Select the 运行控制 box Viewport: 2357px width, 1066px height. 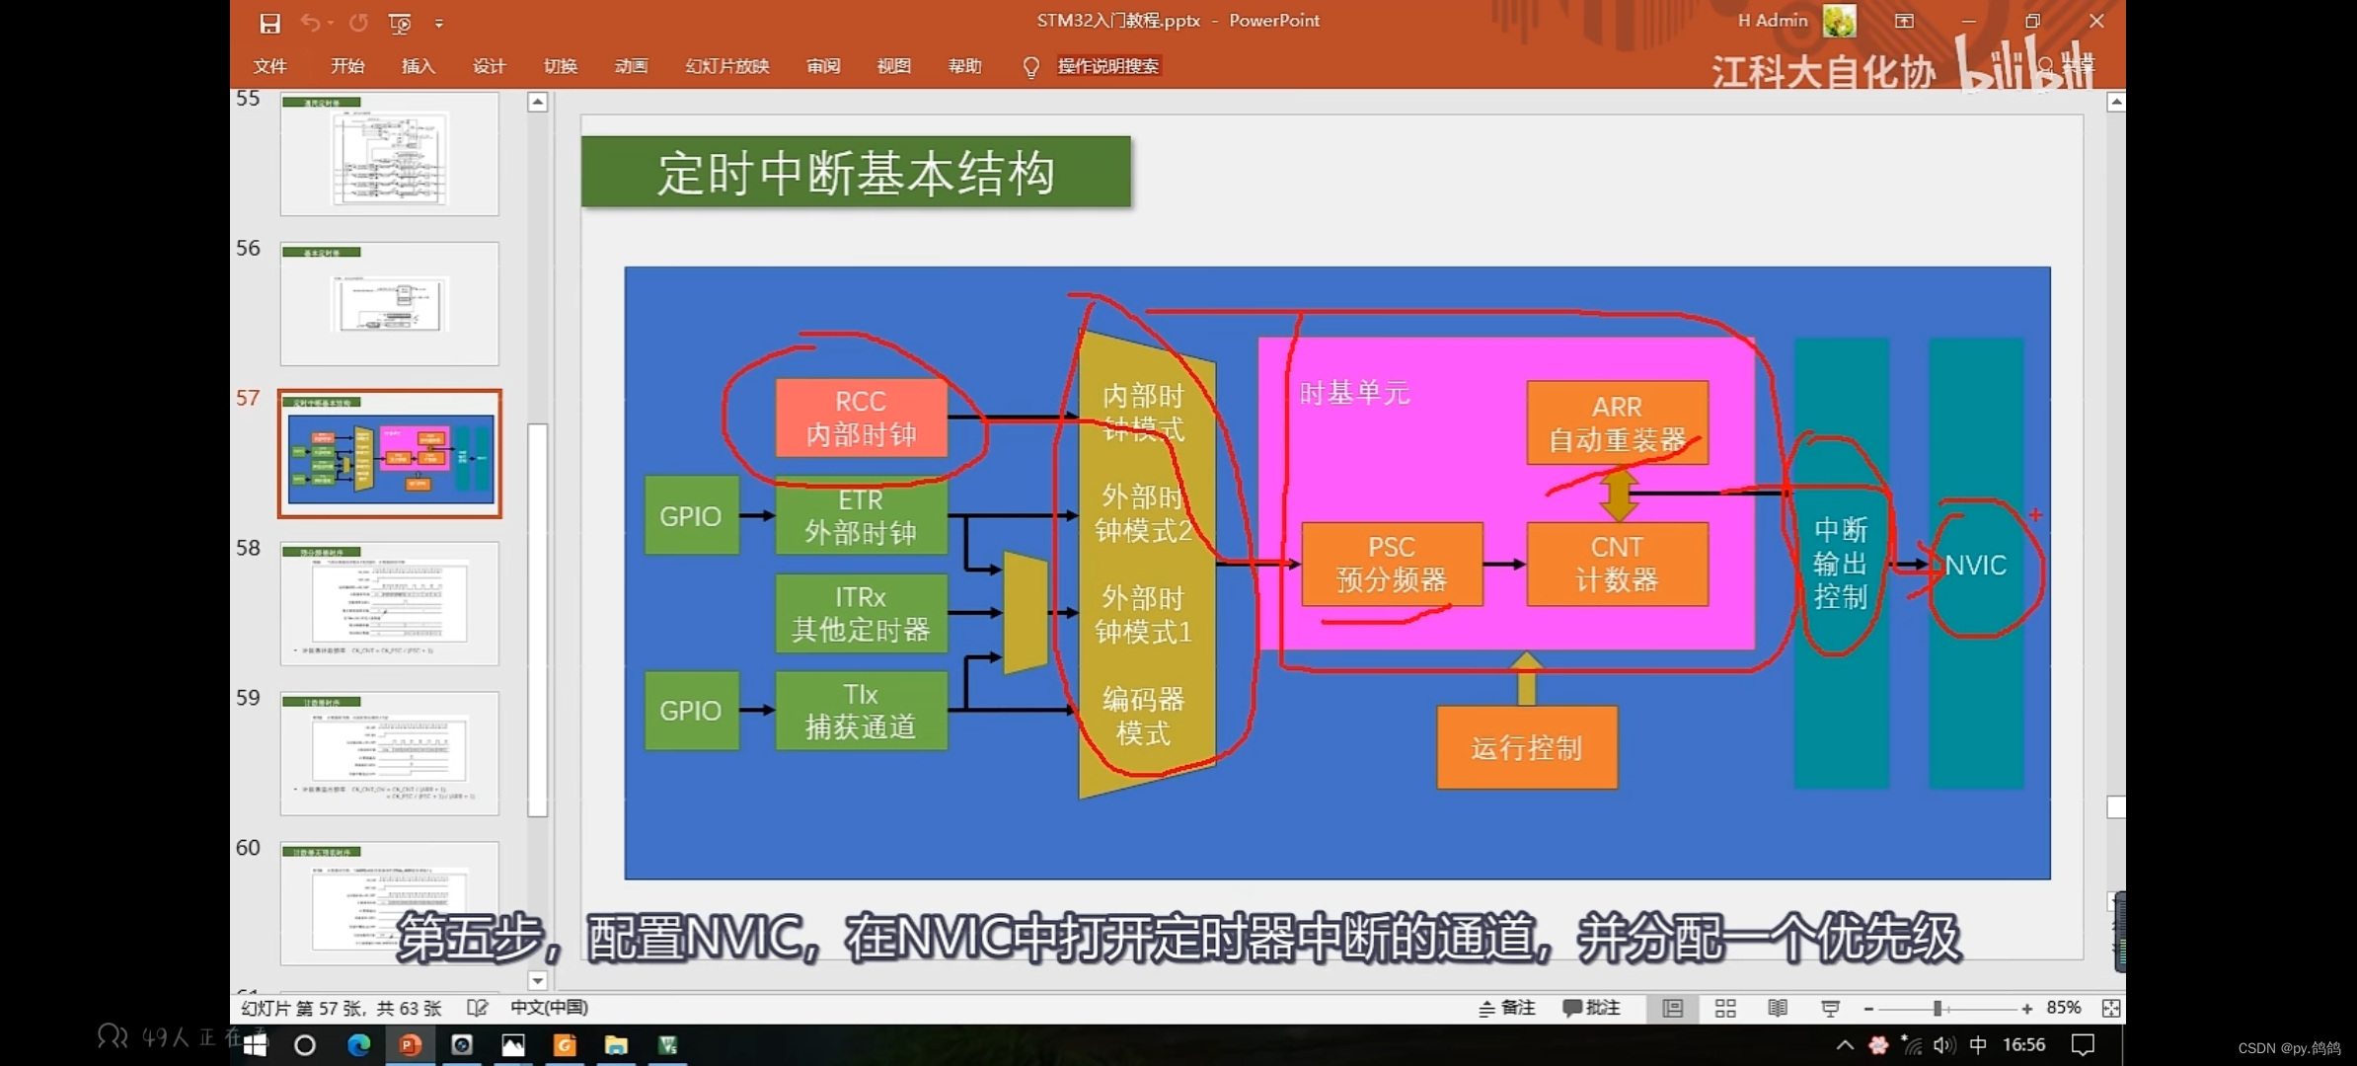tap(1527, 747)
